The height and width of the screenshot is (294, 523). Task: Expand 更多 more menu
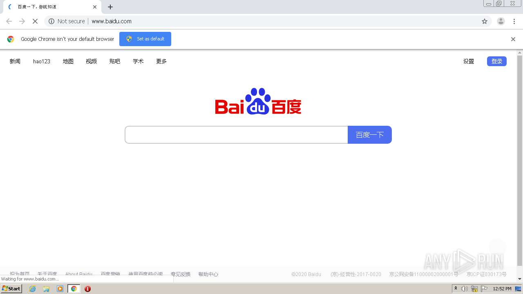[161, 61]
